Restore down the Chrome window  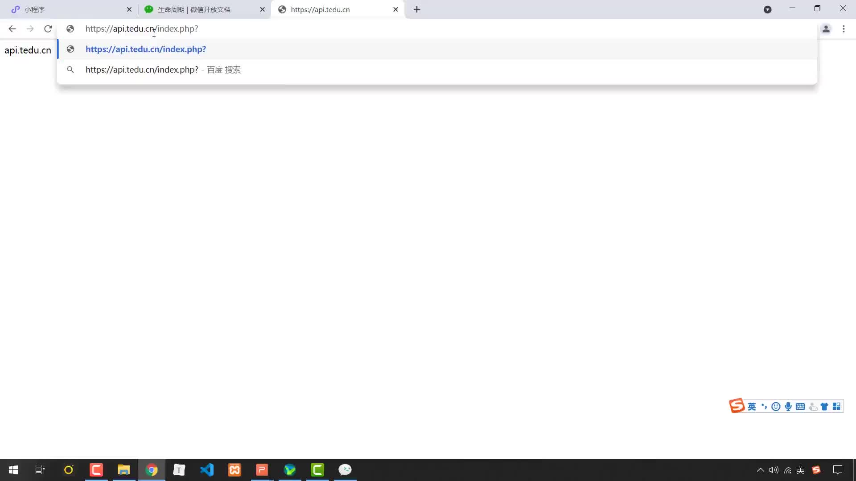[817, 8]
